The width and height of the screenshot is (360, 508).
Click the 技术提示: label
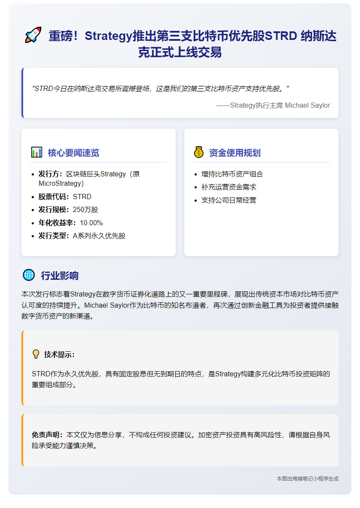(60, 354)
